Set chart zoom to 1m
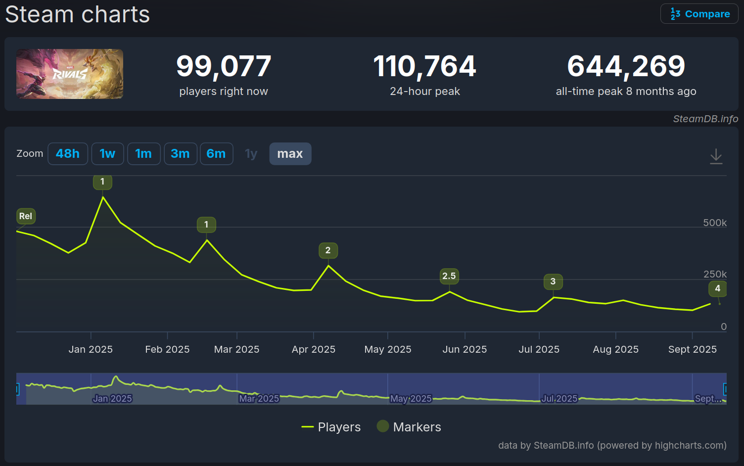744x466 pixels. (143, 154)
